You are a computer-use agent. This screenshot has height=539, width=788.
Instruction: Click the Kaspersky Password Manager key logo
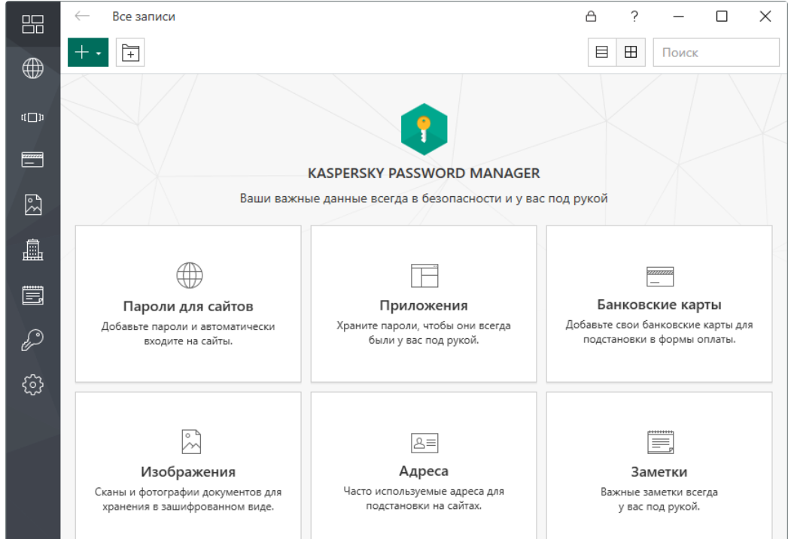[424, 129]
